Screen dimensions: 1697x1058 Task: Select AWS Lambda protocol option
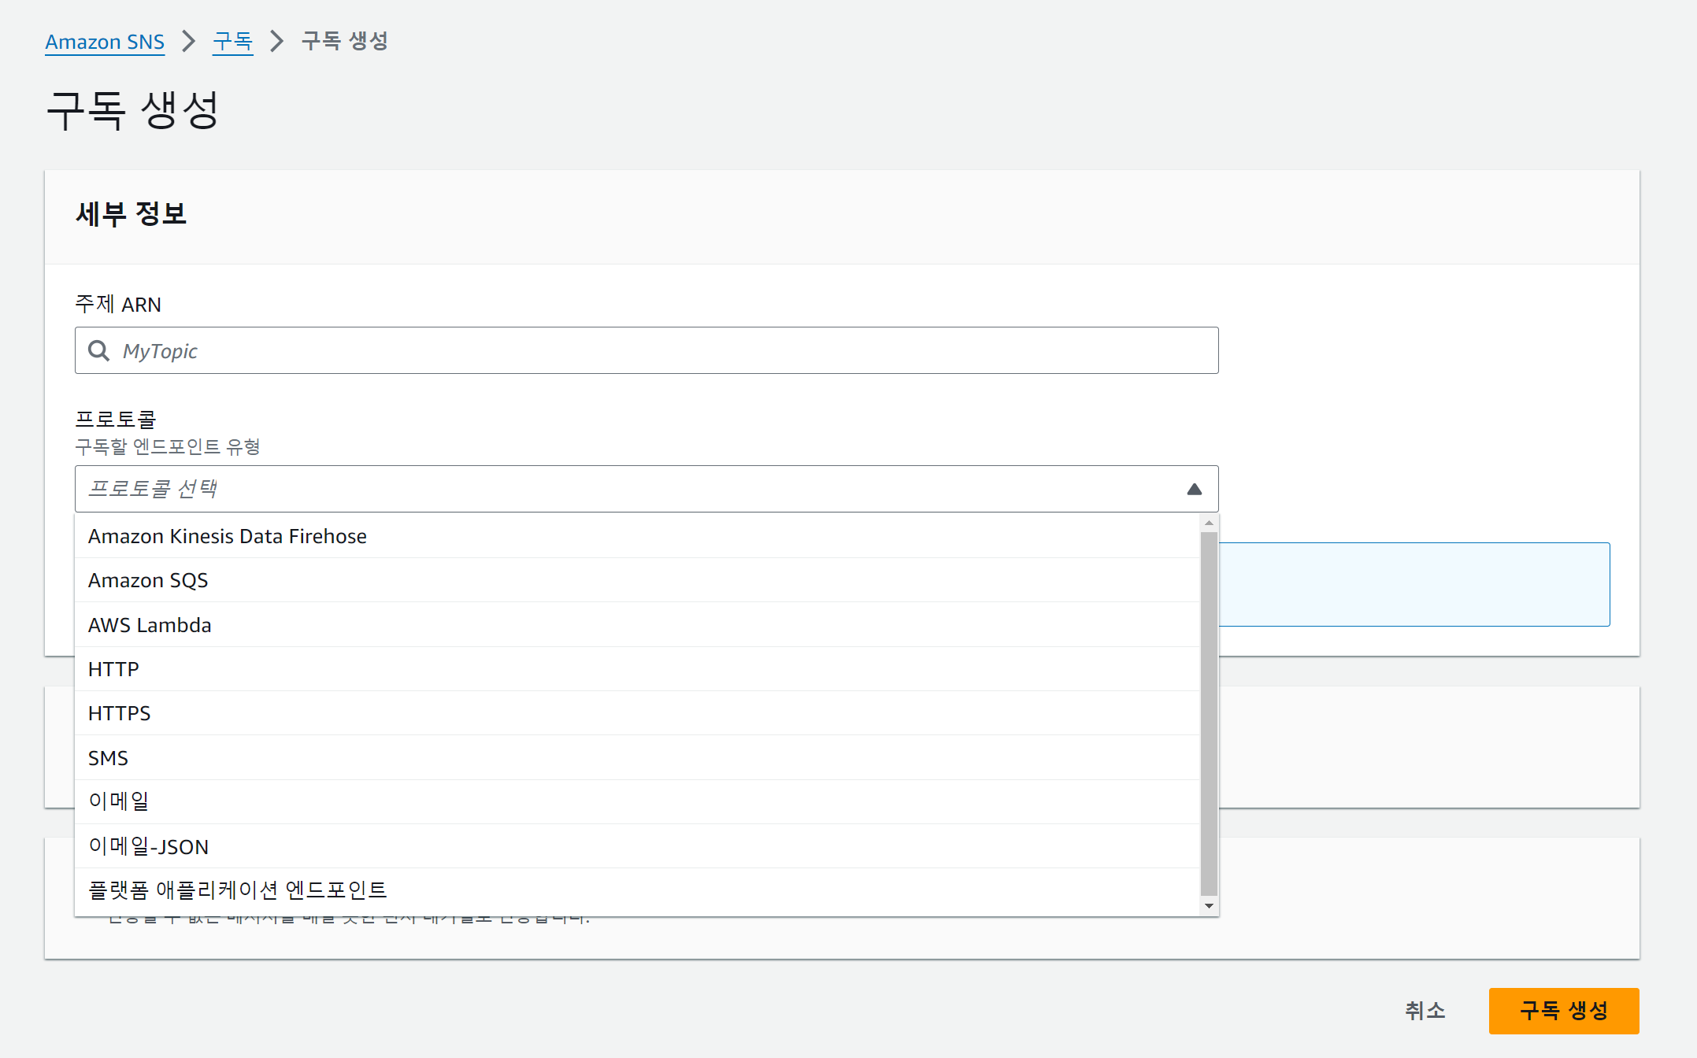[150, 625]
